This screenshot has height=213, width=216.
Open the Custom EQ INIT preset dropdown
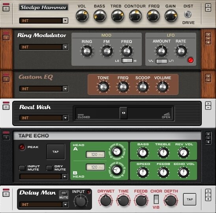(x=65, y=89)
